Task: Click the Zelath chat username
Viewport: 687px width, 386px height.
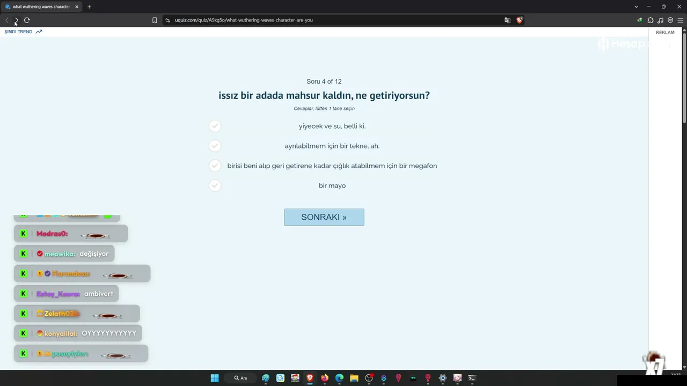Action: click(x=62, y=314)
